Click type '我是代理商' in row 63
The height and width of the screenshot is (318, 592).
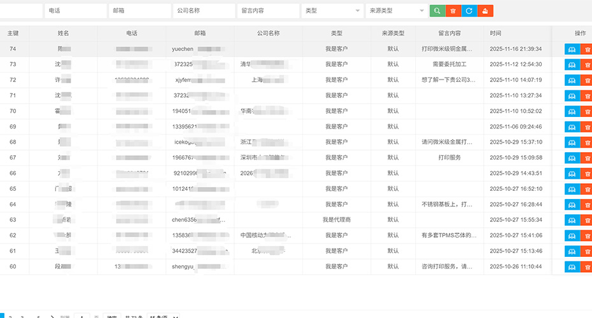coord(337,220)
